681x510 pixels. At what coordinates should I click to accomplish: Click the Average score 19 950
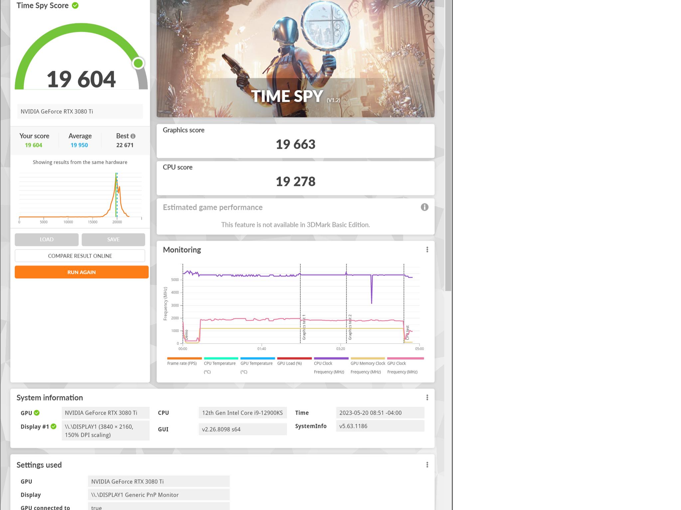click(x=79, y=145)
